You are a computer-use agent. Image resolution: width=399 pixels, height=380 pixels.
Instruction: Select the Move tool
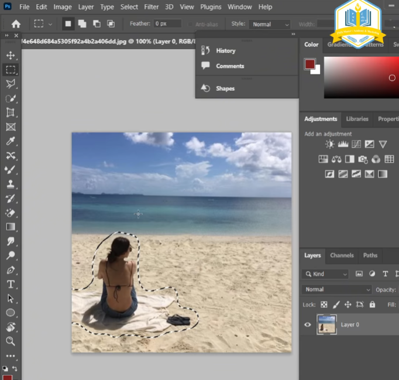[11, 55]
